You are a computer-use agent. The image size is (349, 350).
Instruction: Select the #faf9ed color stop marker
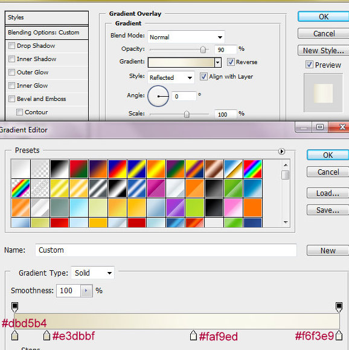tap(193, 335)
